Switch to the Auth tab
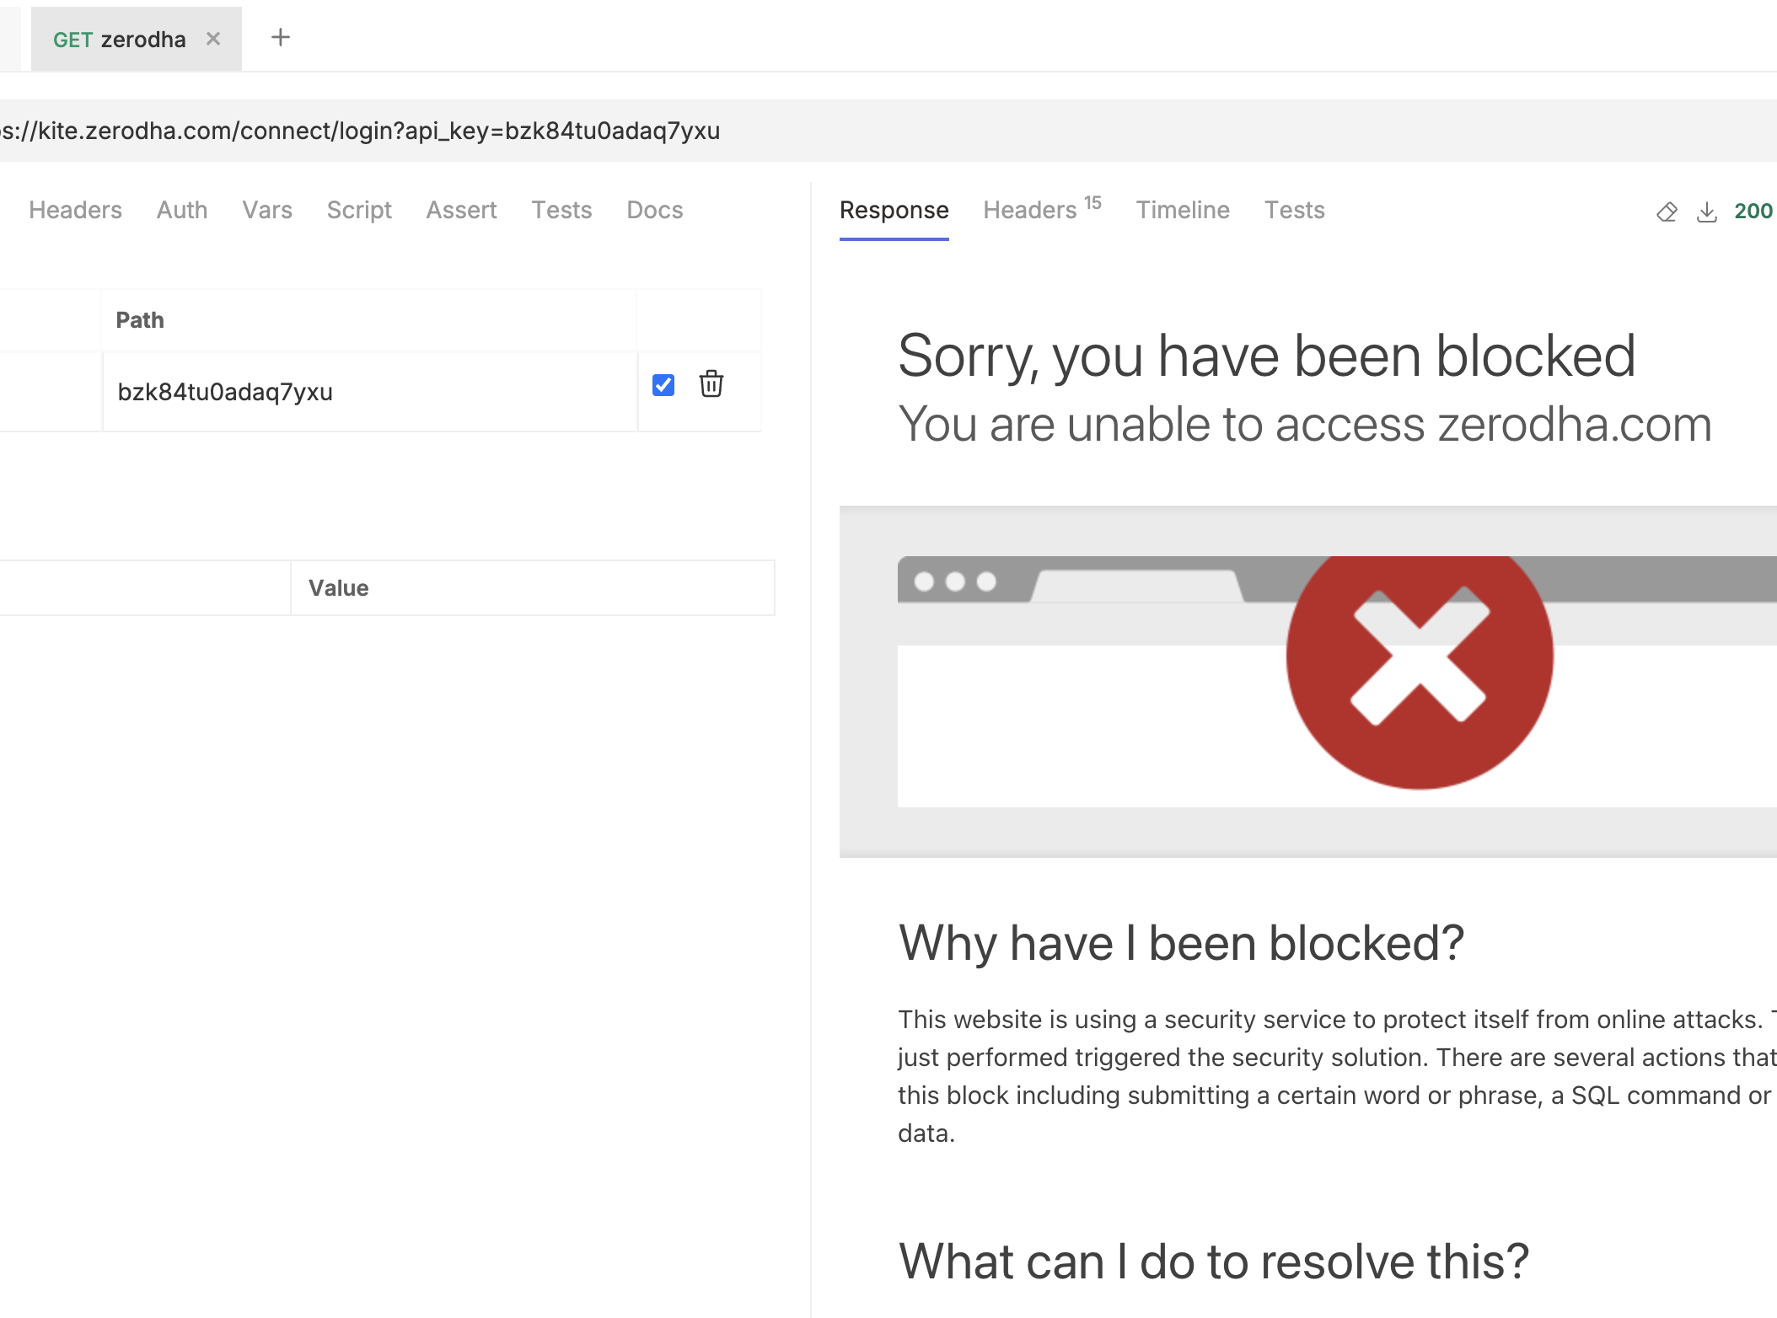Screen dimensions: 1777x1318 tap(182, 210)
